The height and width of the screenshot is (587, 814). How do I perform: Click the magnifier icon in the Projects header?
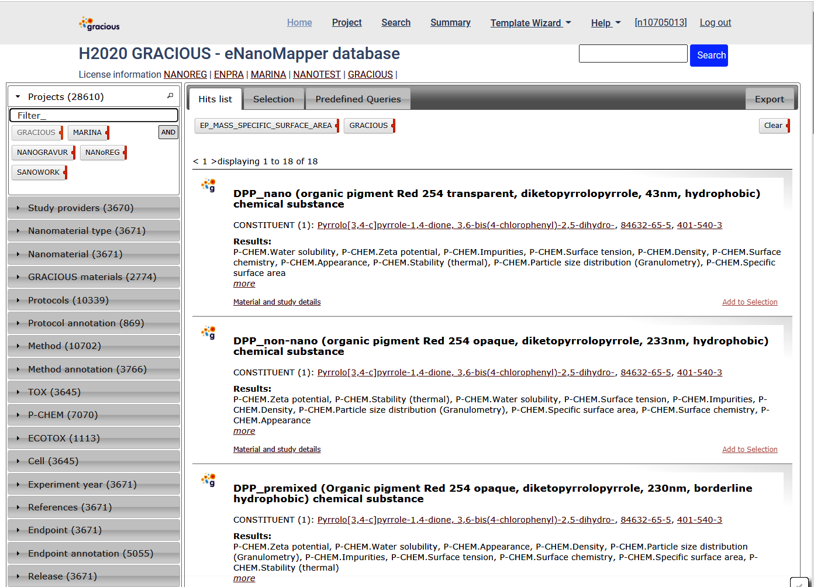170,96
